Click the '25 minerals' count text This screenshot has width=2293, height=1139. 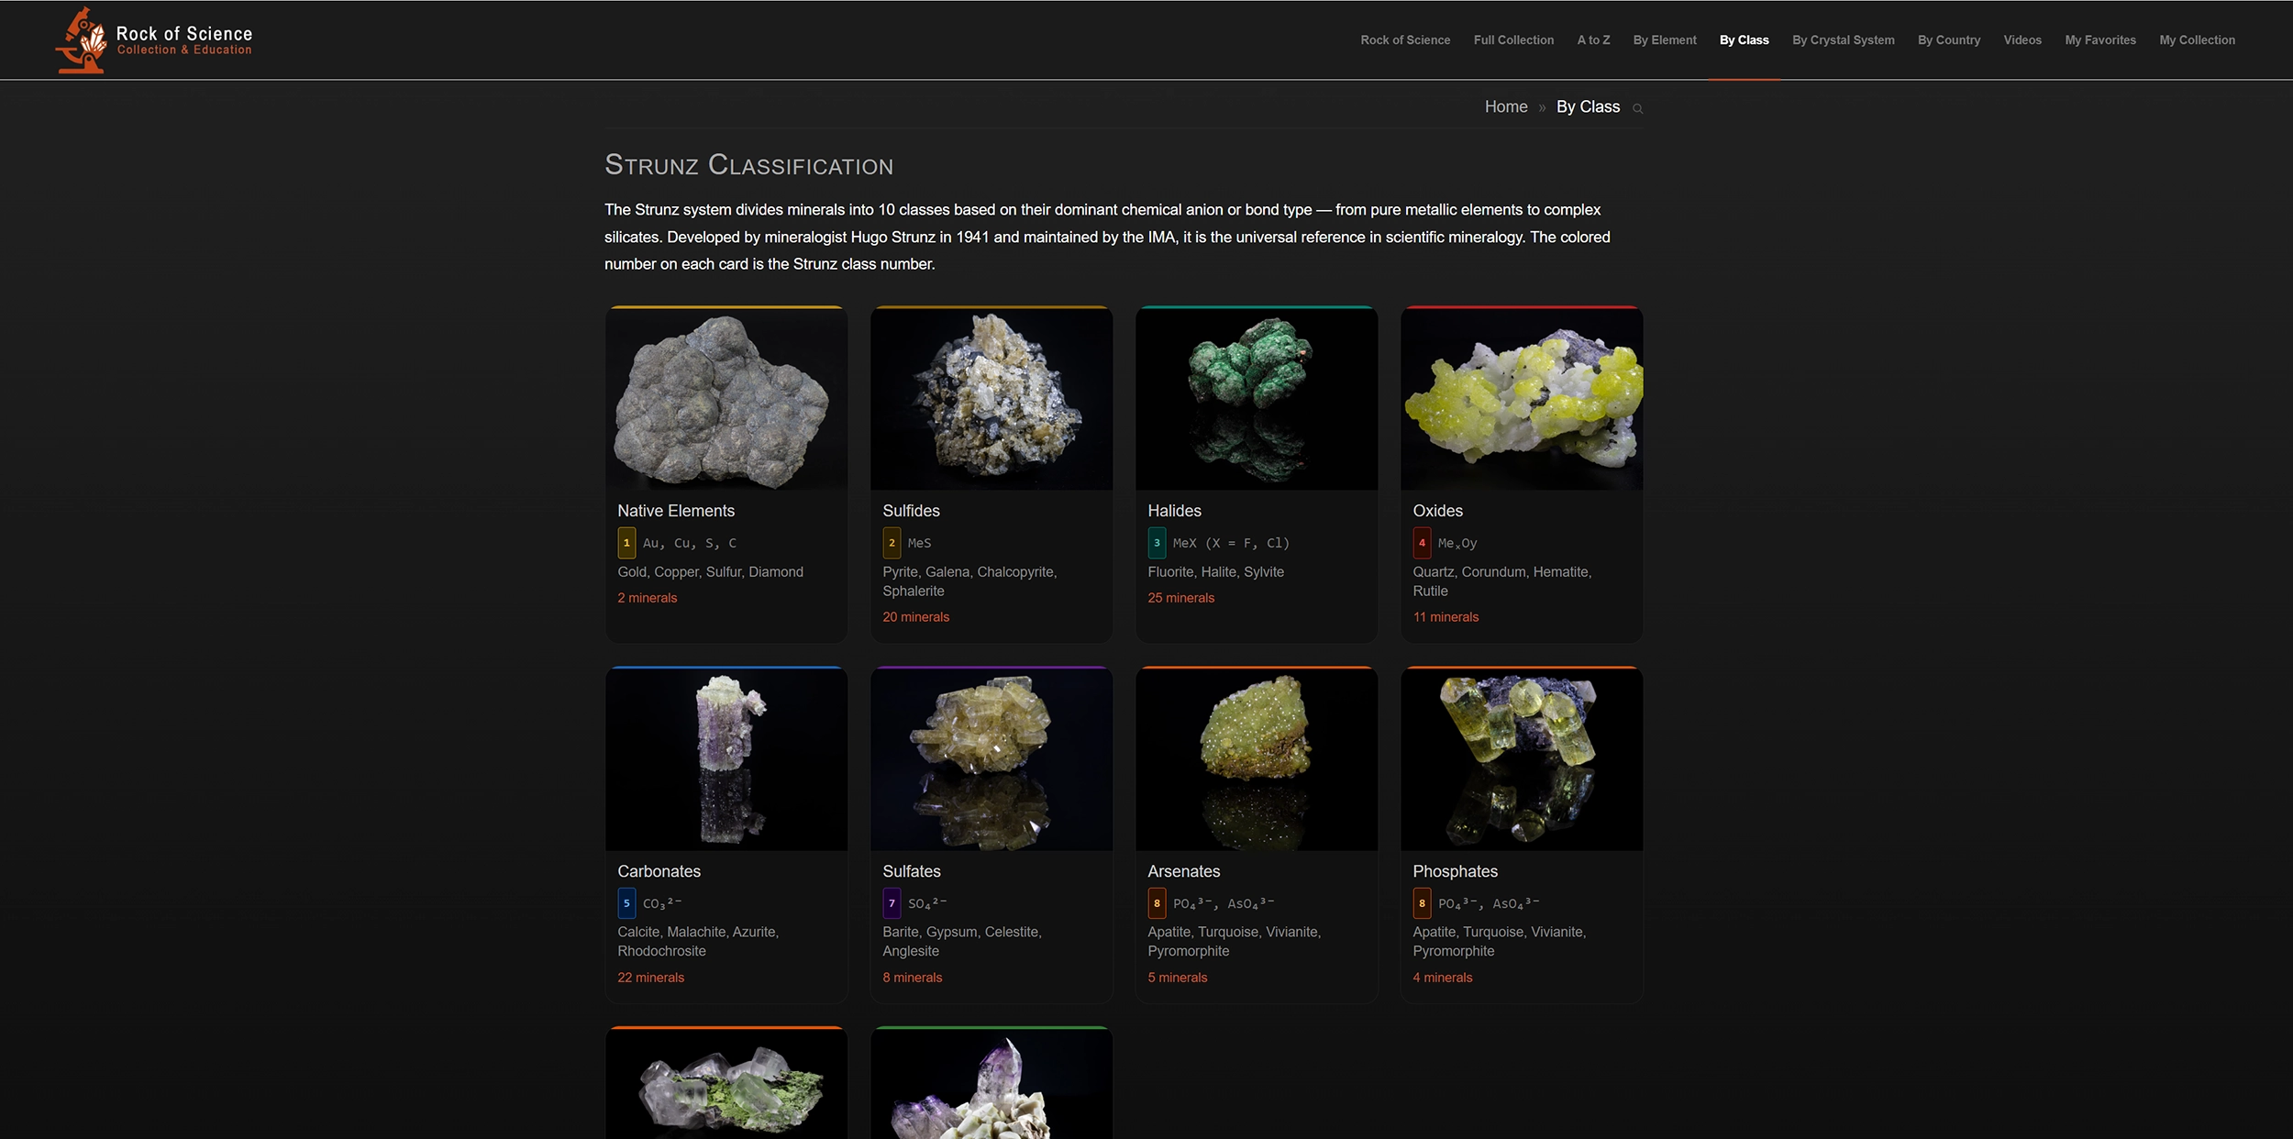coord(1180,598)
